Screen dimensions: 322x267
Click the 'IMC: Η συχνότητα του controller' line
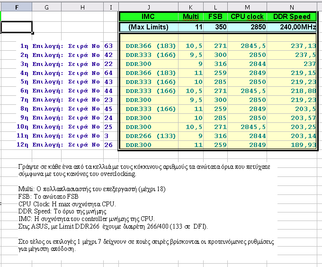[x=87, y=219]
